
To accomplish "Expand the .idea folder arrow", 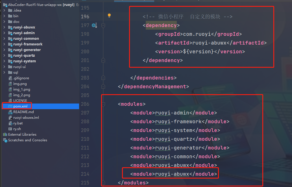I will pyautogui.click(x=4, y=10).
